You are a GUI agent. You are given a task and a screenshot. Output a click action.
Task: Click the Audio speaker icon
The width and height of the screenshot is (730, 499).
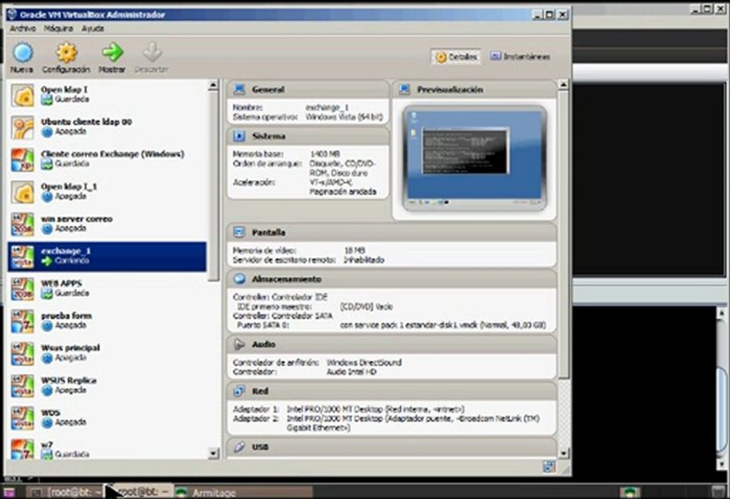coord(239,344)
